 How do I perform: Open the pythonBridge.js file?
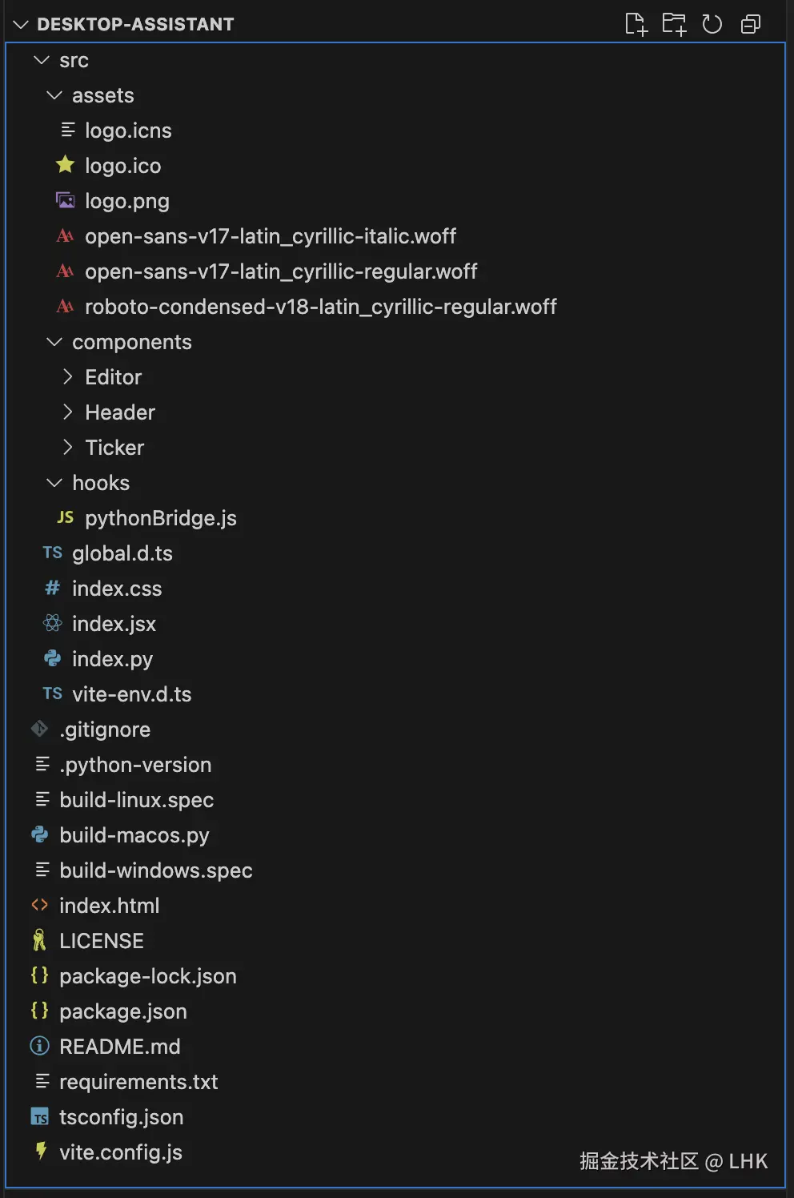pyautogui.click(x=160, y=518)
